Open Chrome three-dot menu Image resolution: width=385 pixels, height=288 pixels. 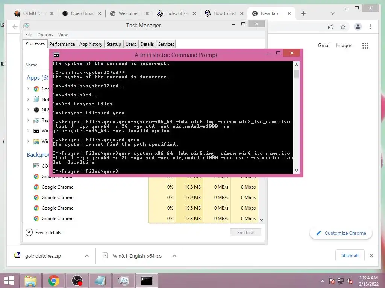click(370, 27)
